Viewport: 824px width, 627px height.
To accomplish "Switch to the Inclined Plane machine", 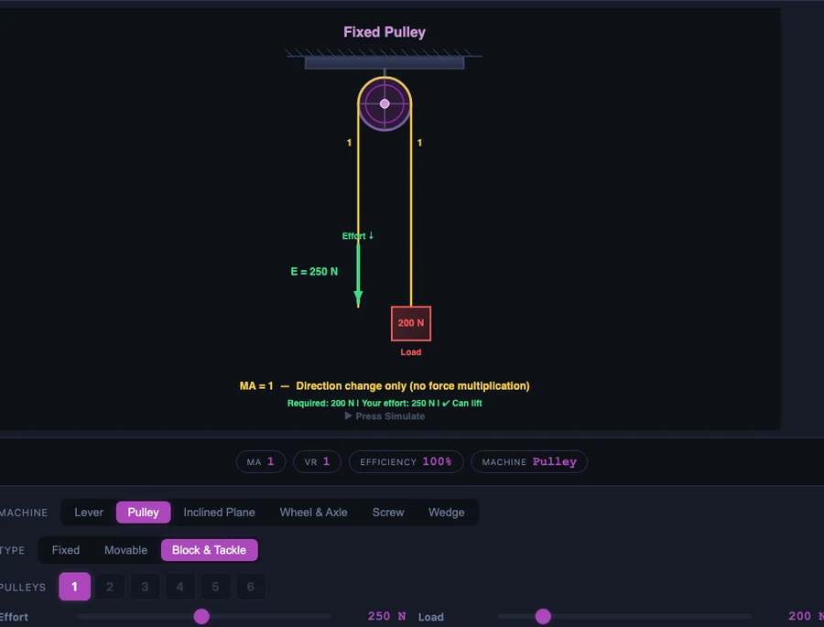I will (x=219, y=513).
